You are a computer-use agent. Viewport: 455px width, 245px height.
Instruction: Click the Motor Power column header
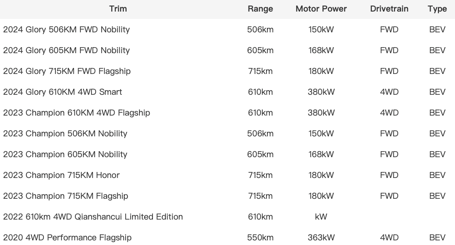(x=321, y=9)
